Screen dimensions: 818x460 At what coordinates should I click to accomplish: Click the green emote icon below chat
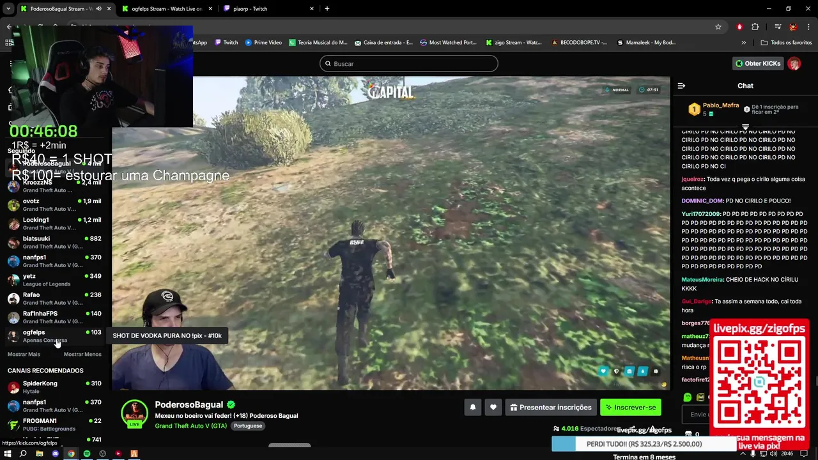[687, 397]
